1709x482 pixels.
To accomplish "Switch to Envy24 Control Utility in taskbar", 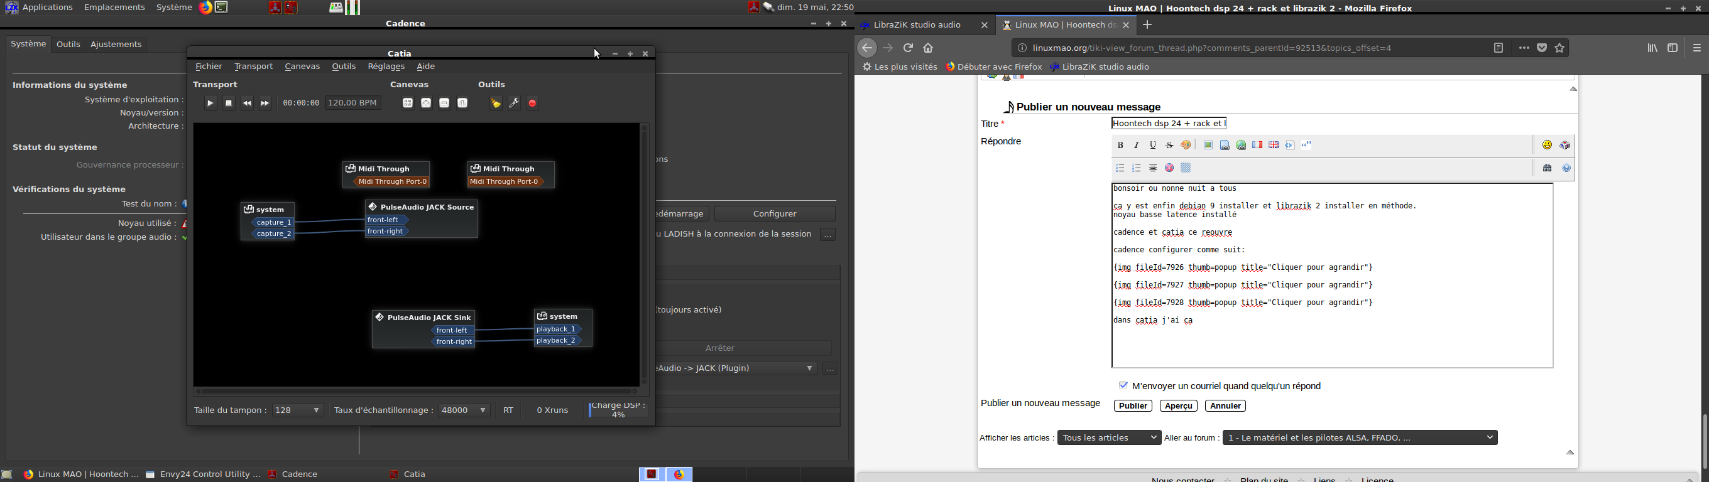I will point(203,474).
